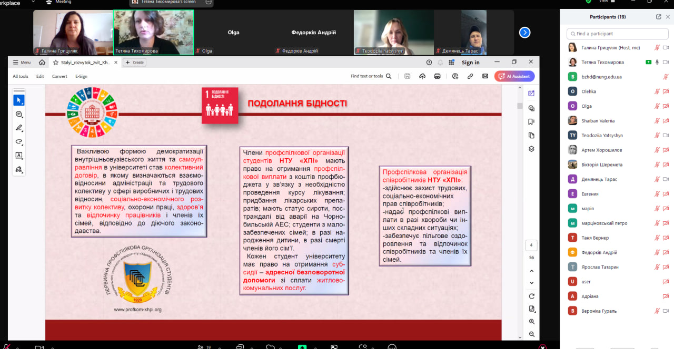Open the Acrobat Menu hamburger

tap(22, 62)
